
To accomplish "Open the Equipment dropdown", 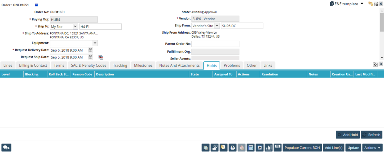I will coord(95,43).
